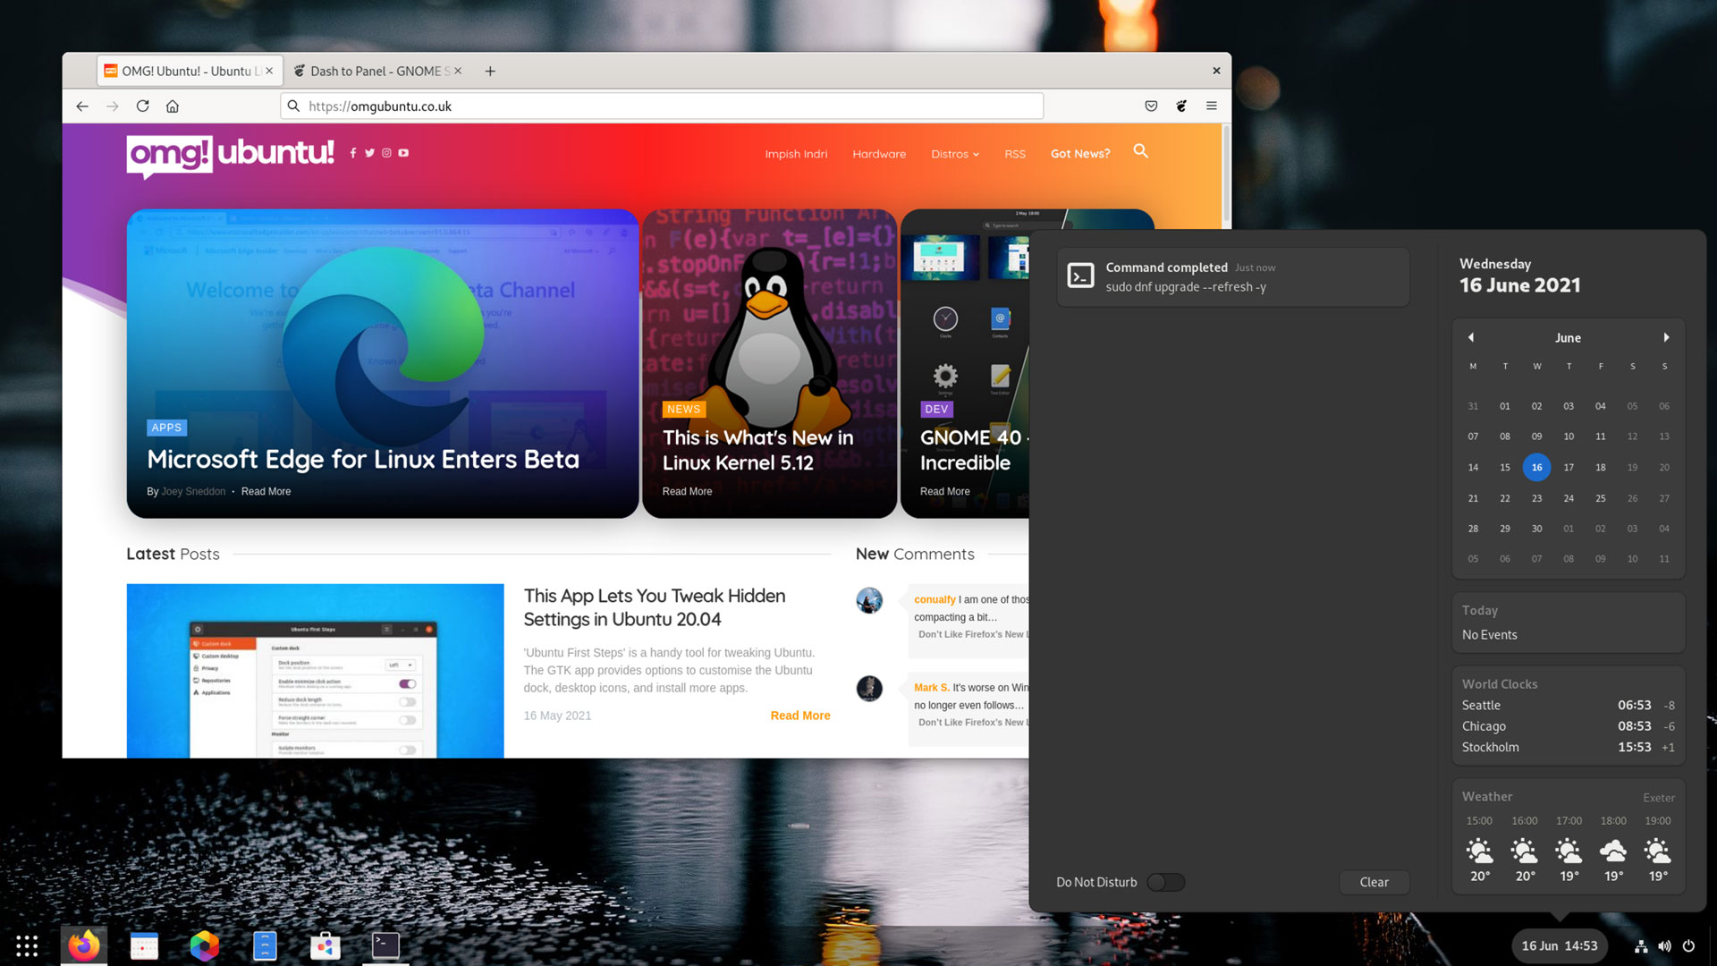Viewport: 1717px width, 966px height.
Task: Click the volume speaker icon in the tray
Action: click(x=1664, y=946)
